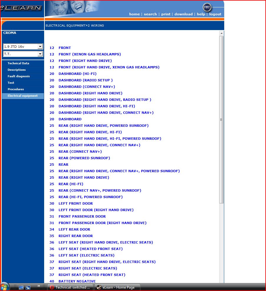Open REAR (RIGHT HAND DRIVE) wiring

(x=84, y=177)
